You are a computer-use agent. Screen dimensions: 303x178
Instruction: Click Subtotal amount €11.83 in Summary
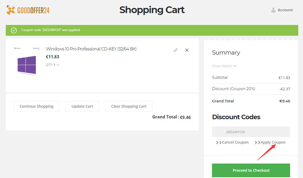pos(284,78)
